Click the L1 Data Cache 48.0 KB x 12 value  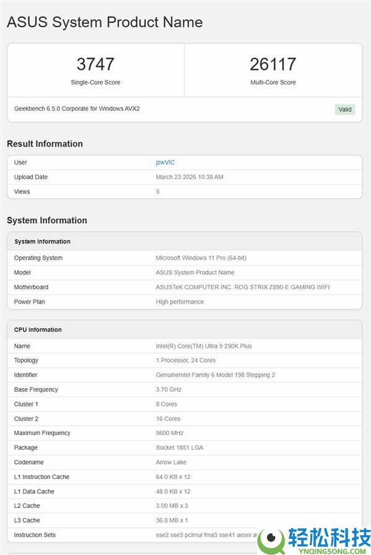coord(173,491)
